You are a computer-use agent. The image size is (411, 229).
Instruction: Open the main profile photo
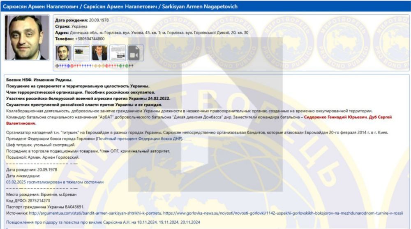point(26,38)
